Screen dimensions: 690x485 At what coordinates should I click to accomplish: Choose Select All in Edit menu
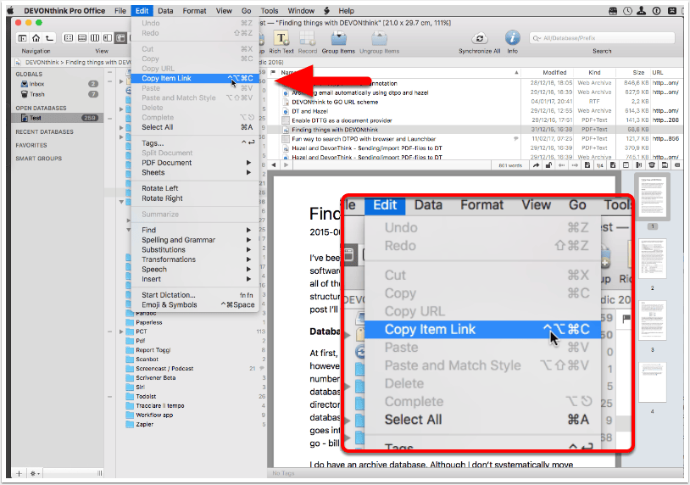tap(194, 127)
